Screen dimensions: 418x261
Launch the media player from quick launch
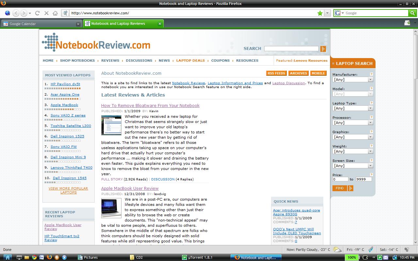(x=64, y=257)
